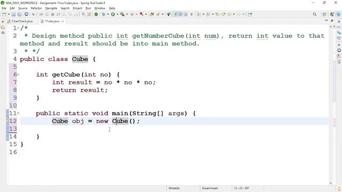Click the New file toolbar icon

click(x=4, y=14)
